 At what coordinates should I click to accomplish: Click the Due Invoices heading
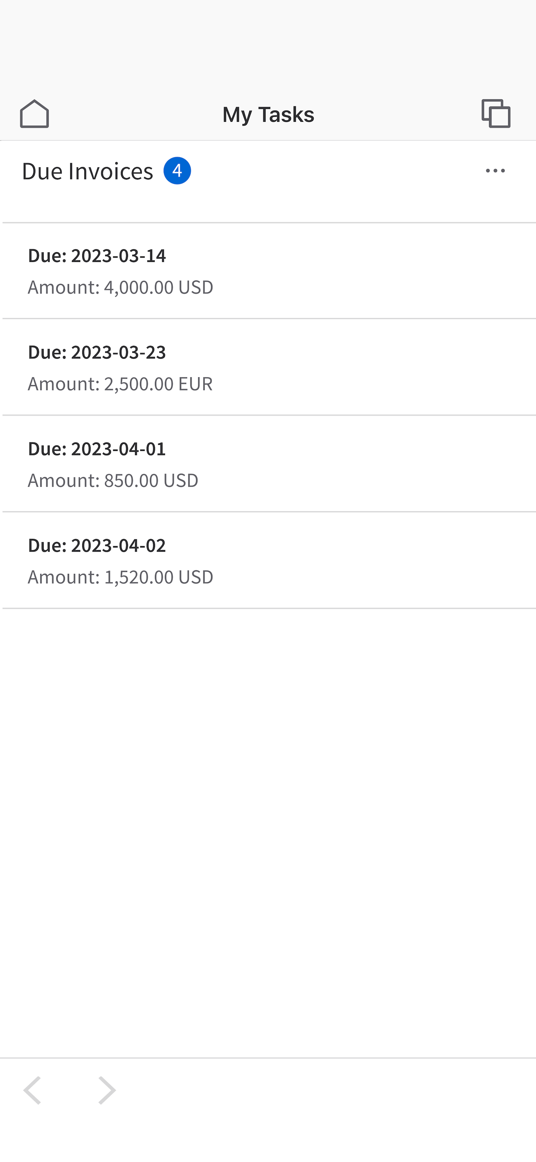click(x=88, y=171)
